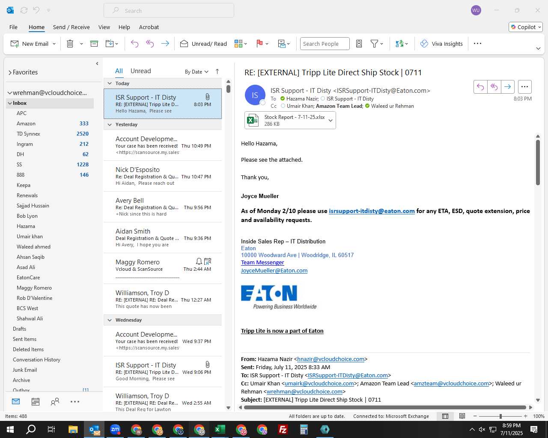Click the Reply arrow in ribbon toolbar

(134, 44)
